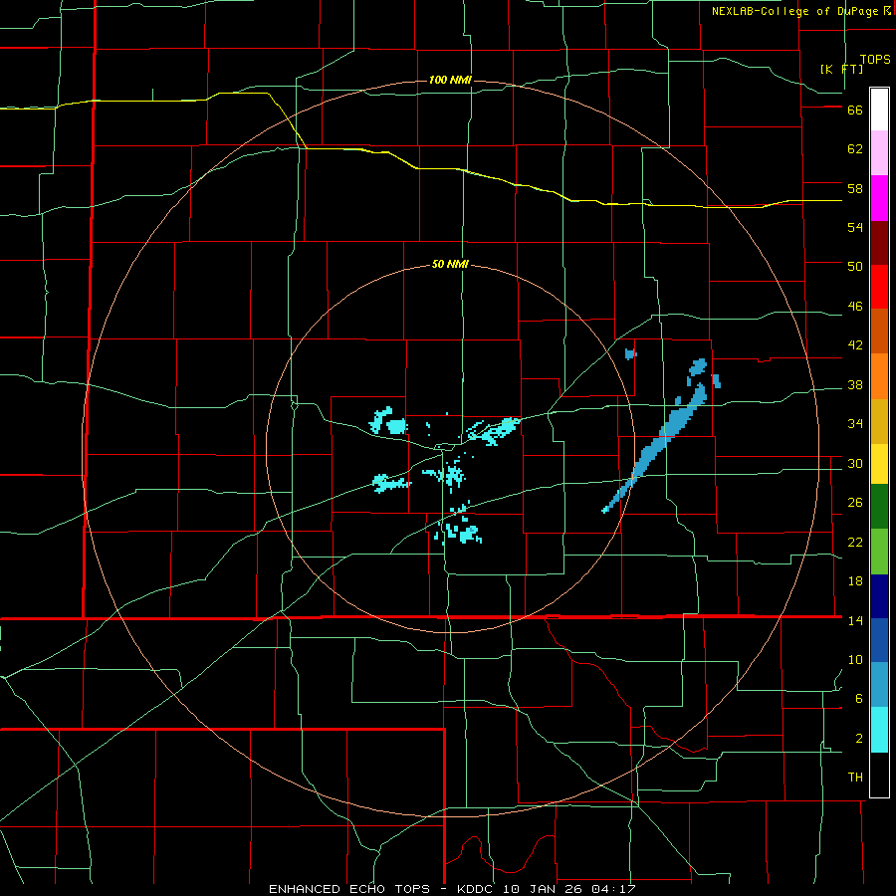Click the legend value 50
This screenshot has height=896, width=896.
[x=855, y=267]
